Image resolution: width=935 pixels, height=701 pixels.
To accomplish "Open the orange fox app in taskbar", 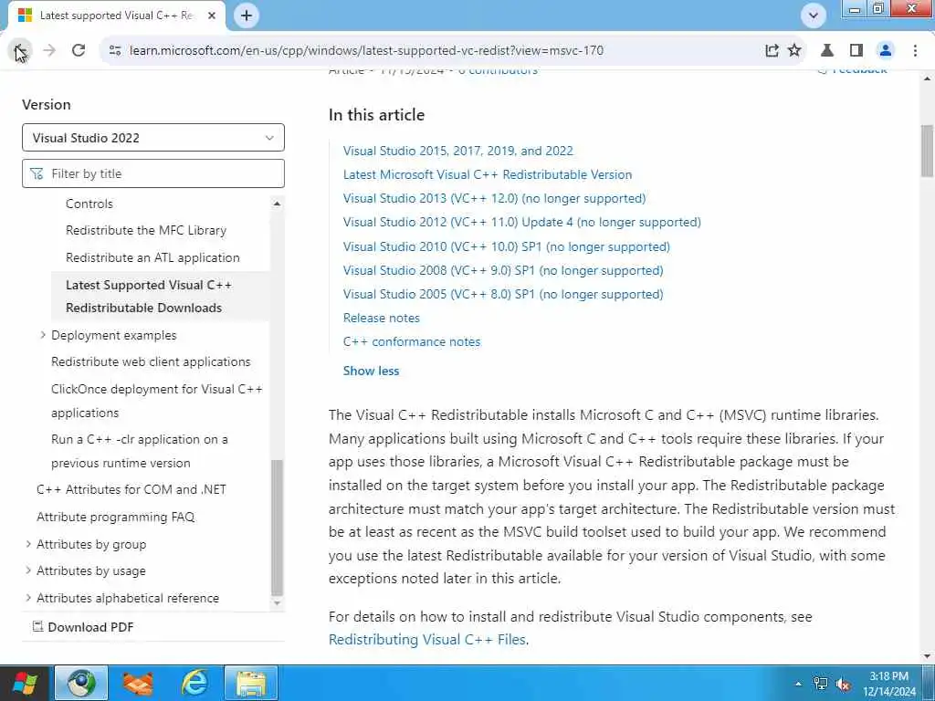I will (138, 683).
